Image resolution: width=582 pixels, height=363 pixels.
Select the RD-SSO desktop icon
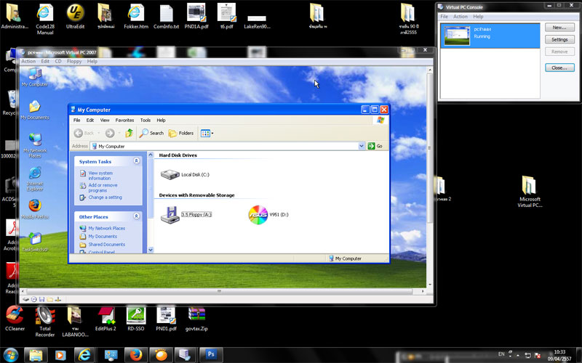tap(136, 318)
